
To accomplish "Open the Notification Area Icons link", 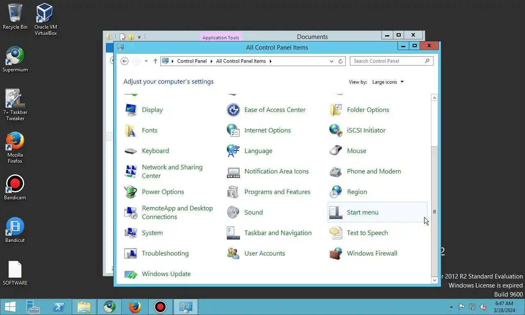I will coord(276,171).
